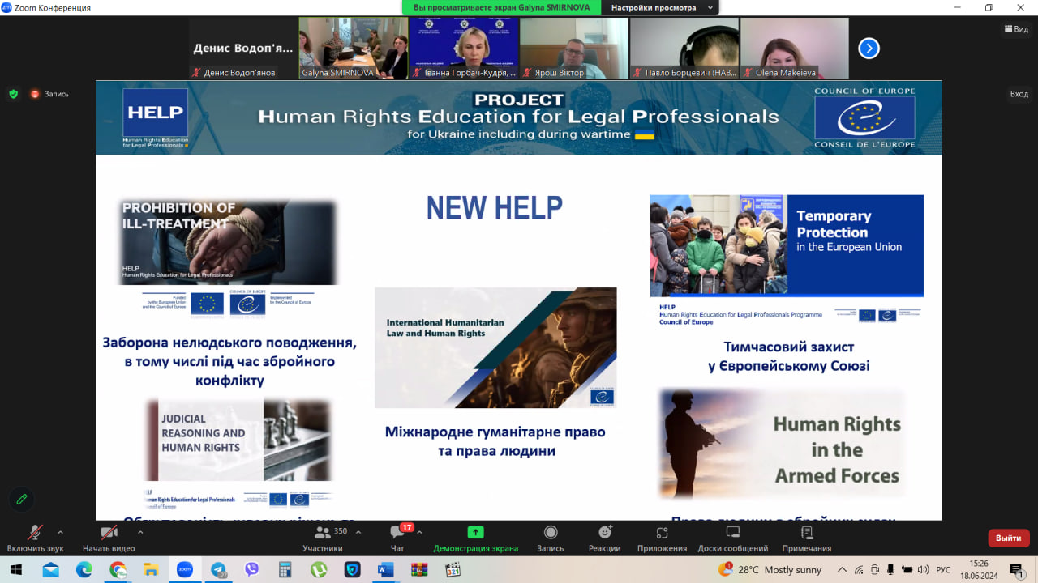This screenshot has height=583, width=1038.
Task: Open Telegram from the taskbar
Action: point(218,569)
